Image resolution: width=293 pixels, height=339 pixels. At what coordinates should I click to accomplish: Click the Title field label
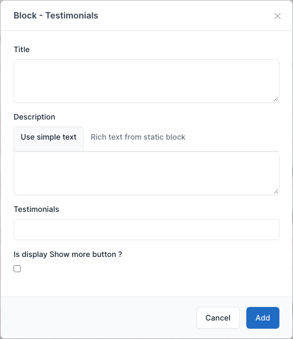22,49
